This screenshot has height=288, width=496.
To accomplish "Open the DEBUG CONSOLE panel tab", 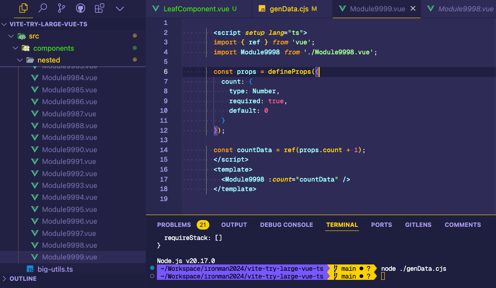I will point(286,225).
